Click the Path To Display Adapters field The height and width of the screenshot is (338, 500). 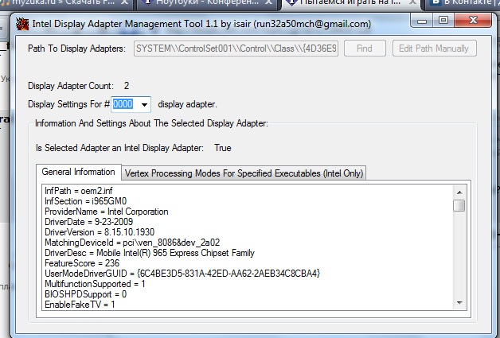236,49
